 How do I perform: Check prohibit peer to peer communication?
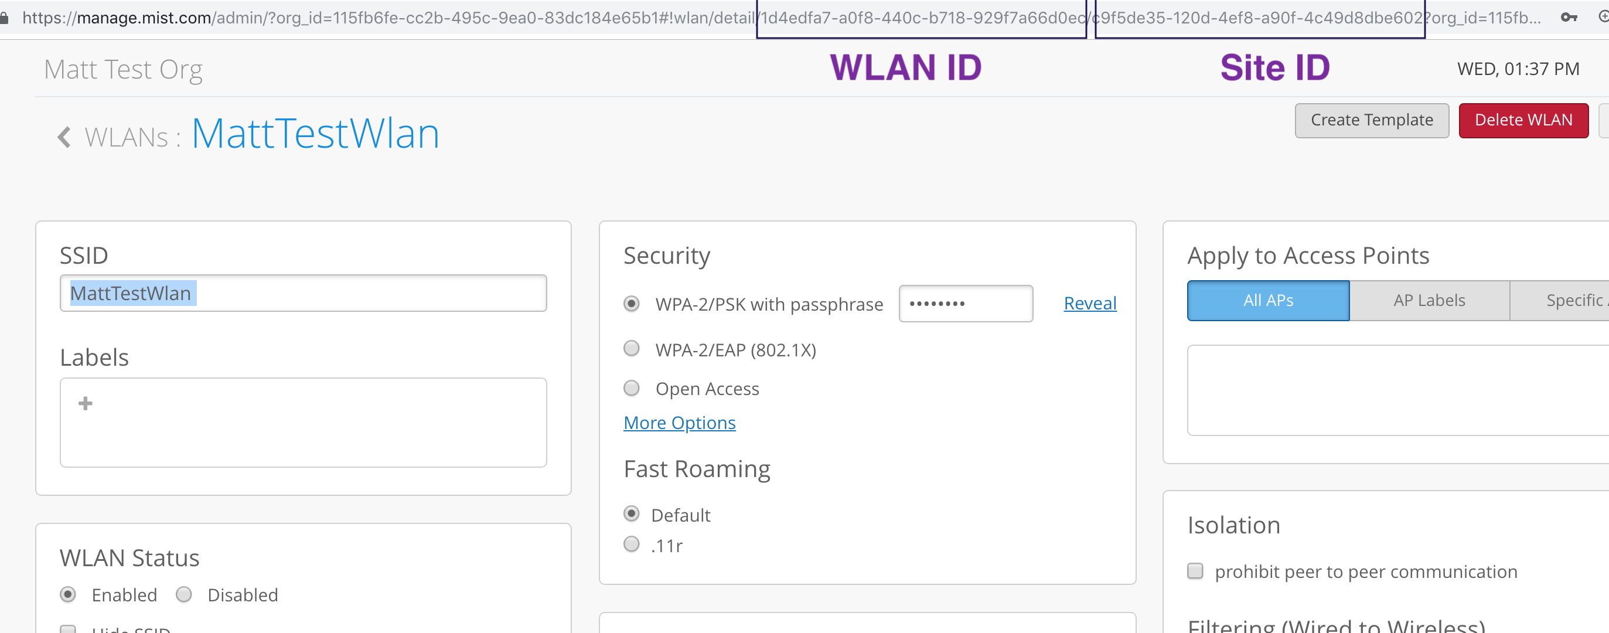pyautogui.click(x=1195, y=572)
